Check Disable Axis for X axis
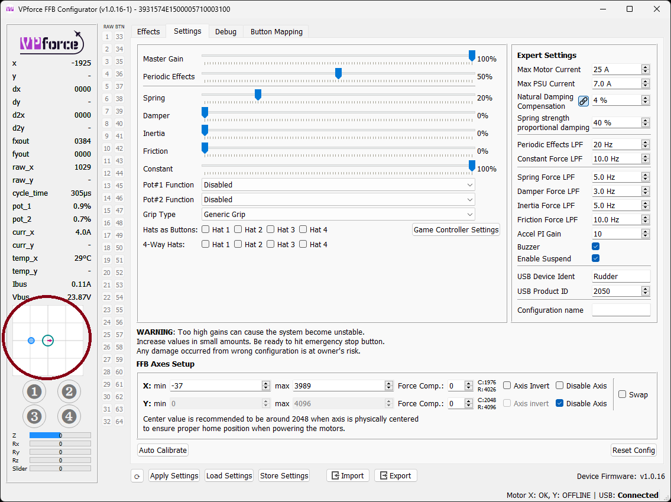671x502 pixels. coord(560,386)
